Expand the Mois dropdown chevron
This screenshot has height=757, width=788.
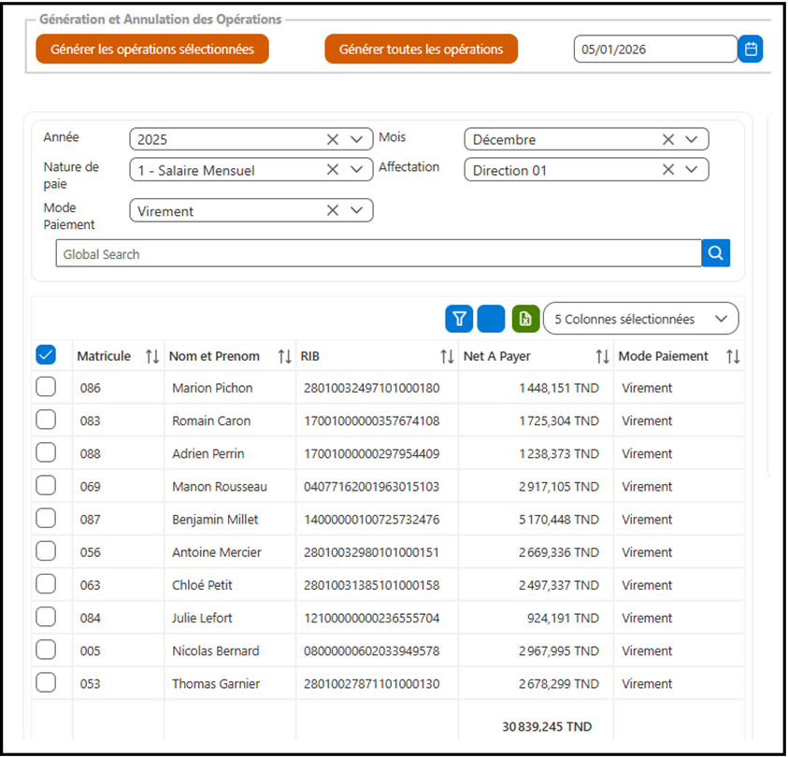[692, 139]
